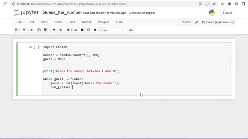
Task: Click the 'guess = None' code line
Action: click(x=54, y=59)
